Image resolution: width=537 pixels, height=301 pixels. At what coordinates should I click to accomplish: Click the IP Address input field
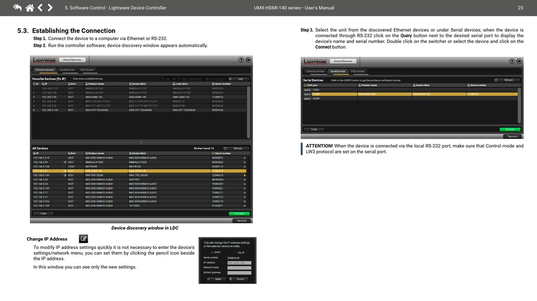(239, 263)
